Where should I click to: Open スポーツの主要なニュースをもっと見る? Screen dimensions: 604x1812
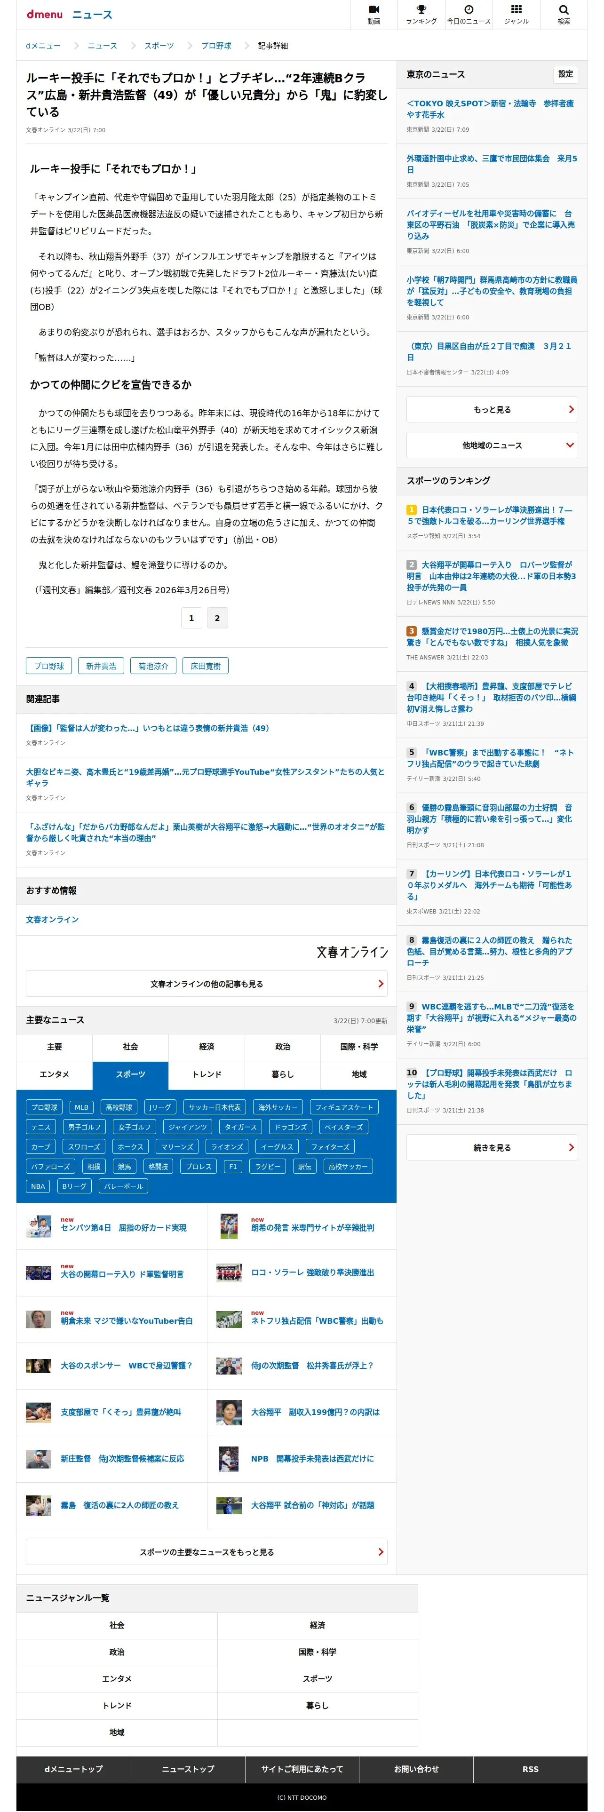coord(206,1552)
